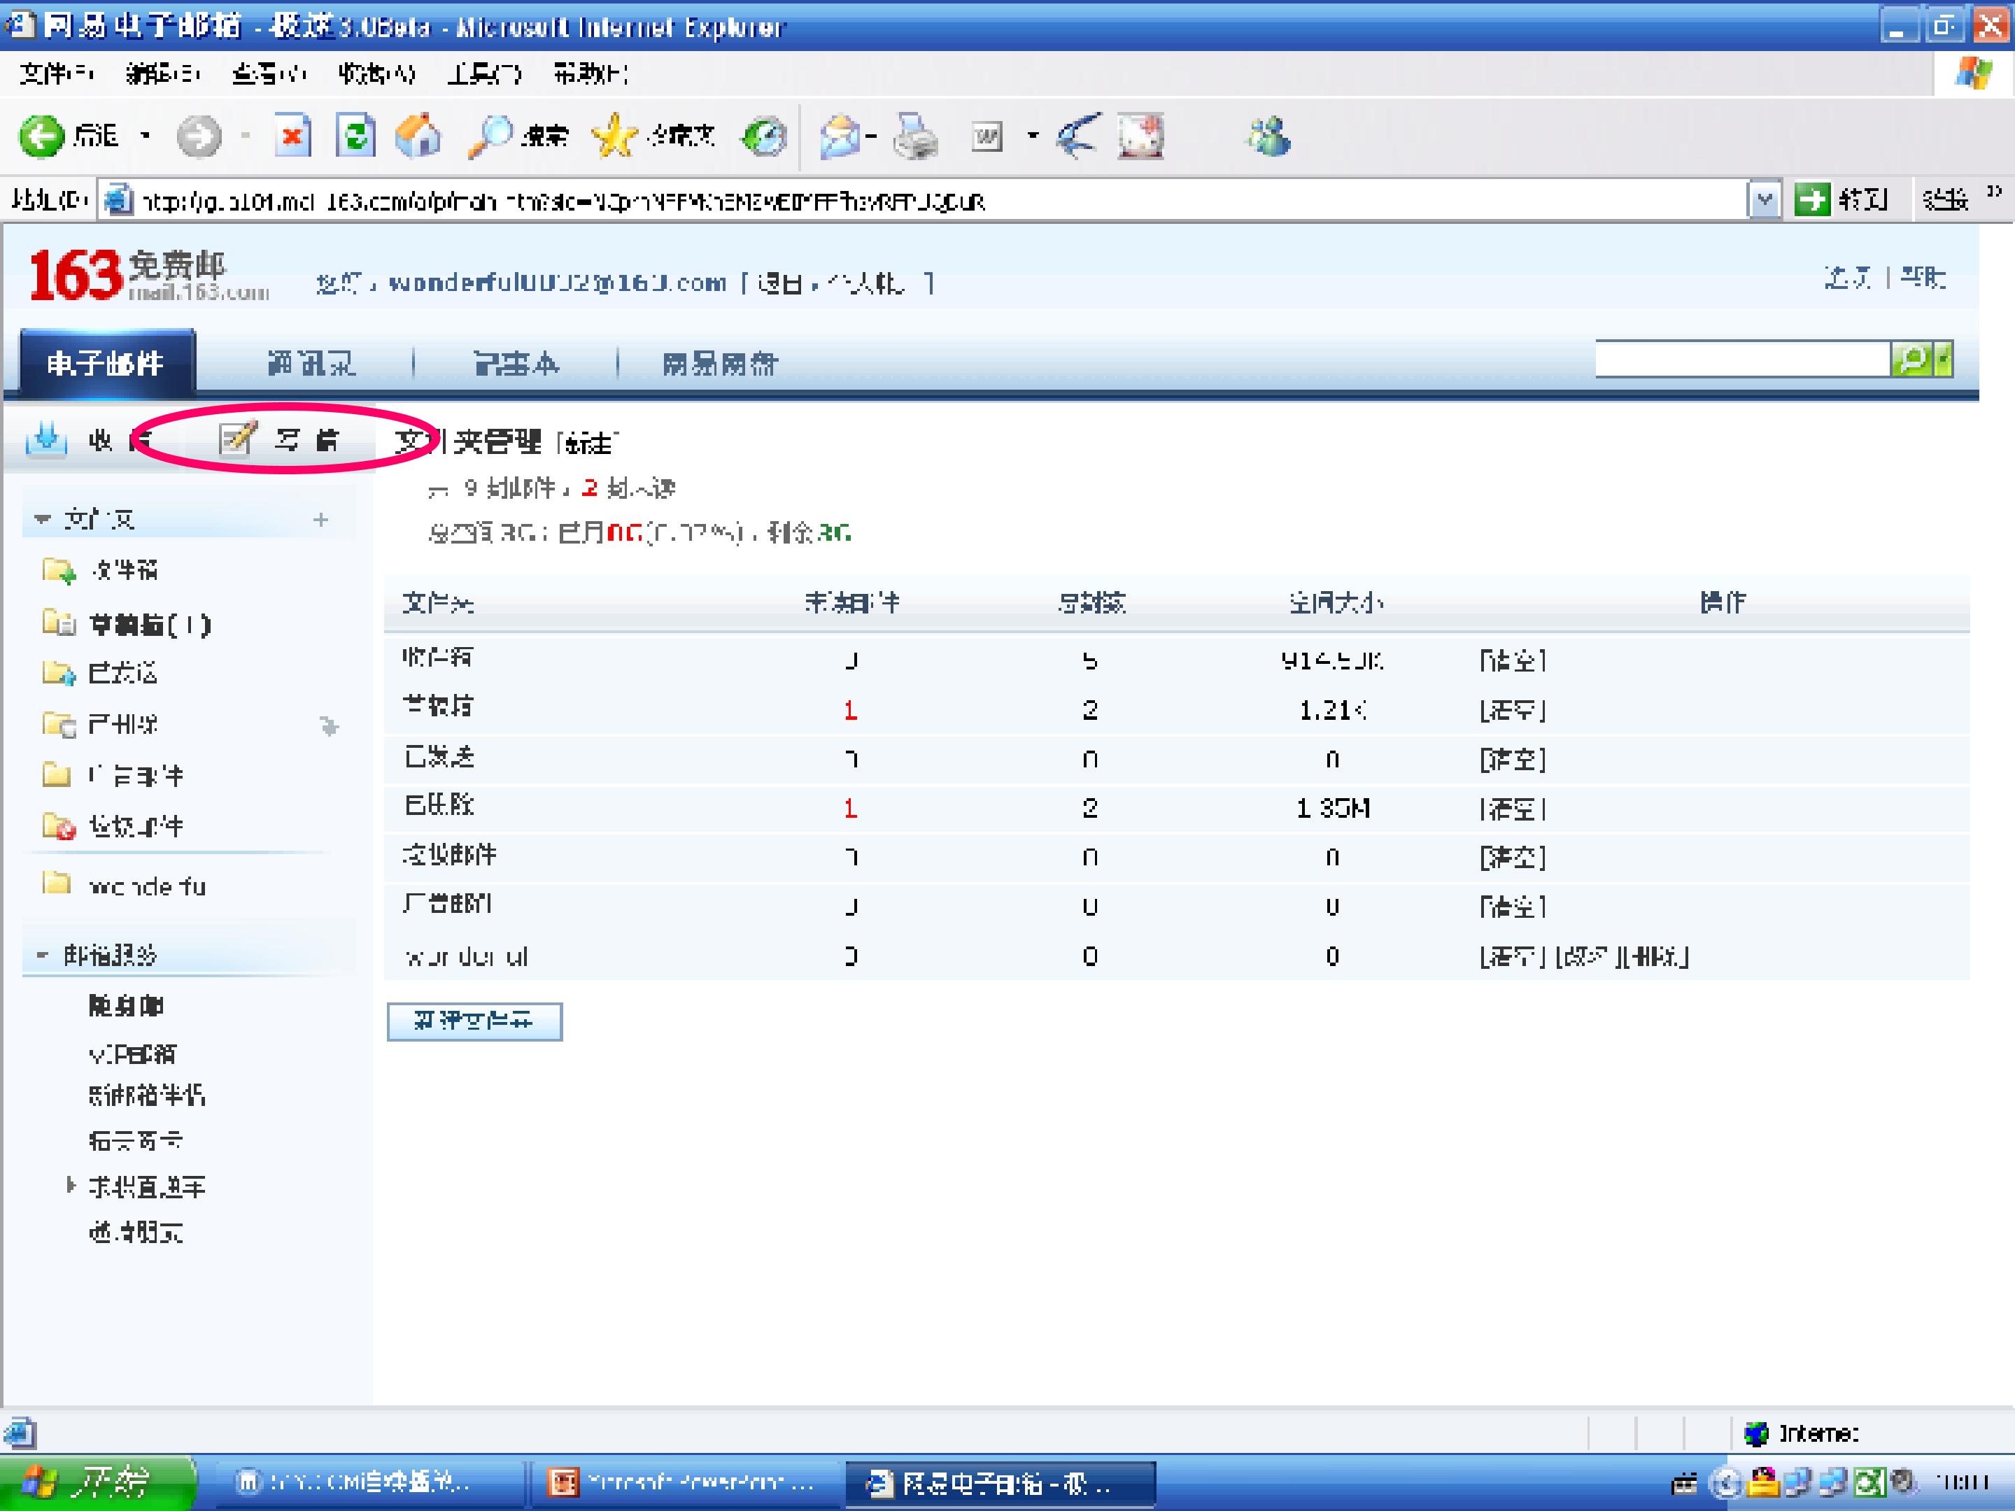
Task: Add a folder with the plus icon
Action: pyautogui.click(x=320, y=520)
